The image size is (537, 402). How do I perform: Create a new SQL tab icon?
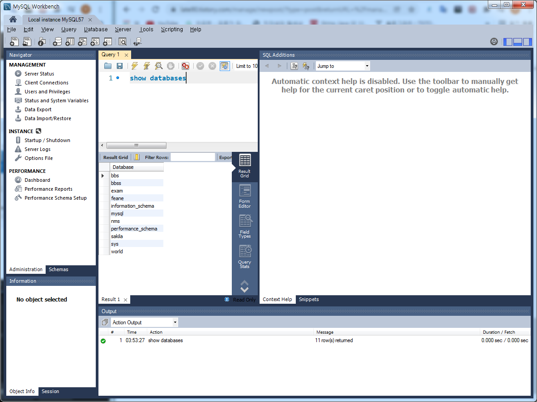pos(15,42)
